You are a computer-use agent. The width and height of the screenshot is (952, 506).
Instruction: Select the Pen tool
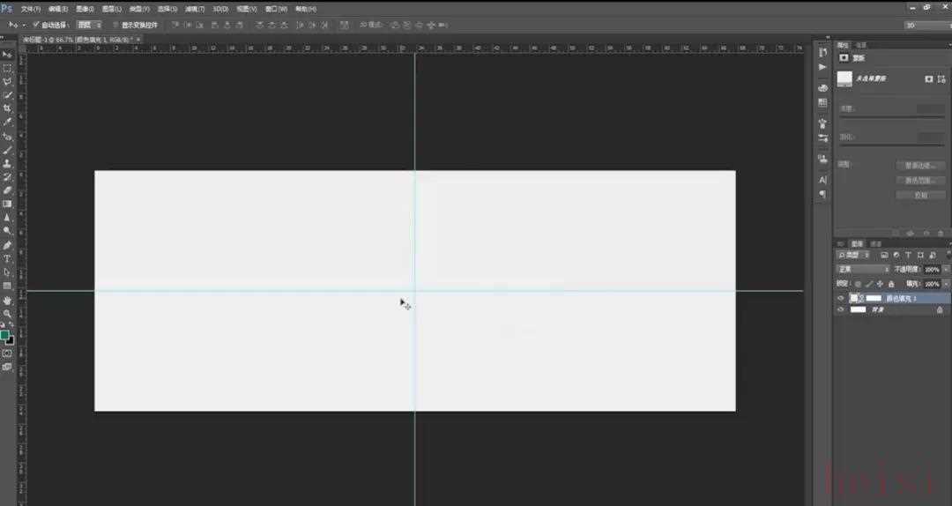click(x=7, y=244)
